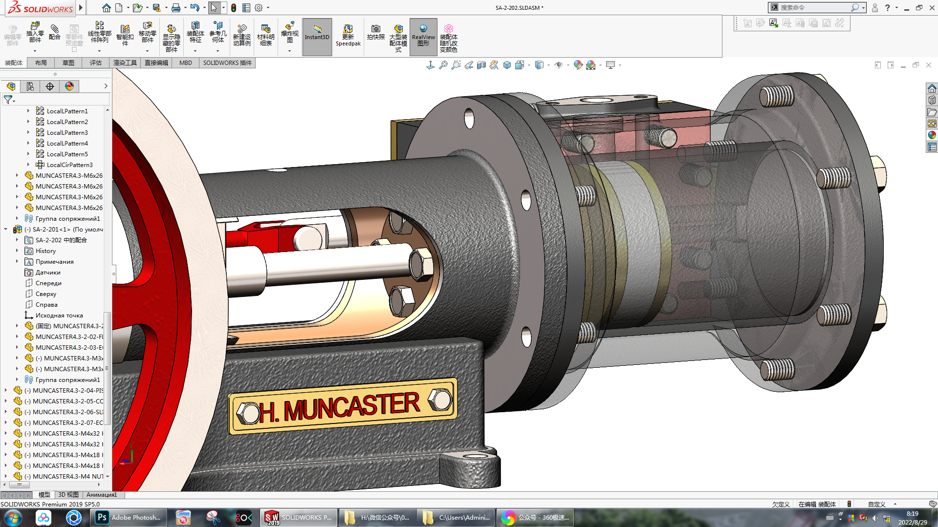Click the 自定义 status bar units button
This screenshot has height=527, width=938.
877,504
